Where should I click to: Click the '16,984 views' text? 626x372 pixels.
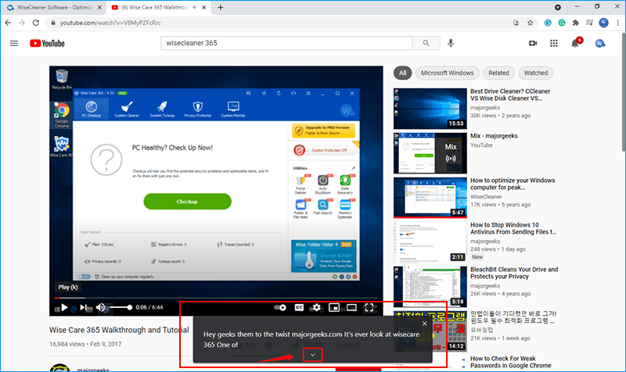coord(67,344)
